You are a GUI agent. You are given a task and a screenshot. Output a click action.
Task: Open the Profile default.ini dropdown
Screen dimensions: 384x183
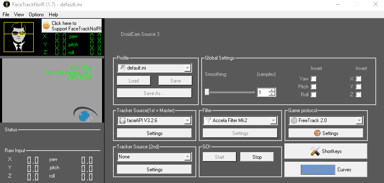(155, 68)
